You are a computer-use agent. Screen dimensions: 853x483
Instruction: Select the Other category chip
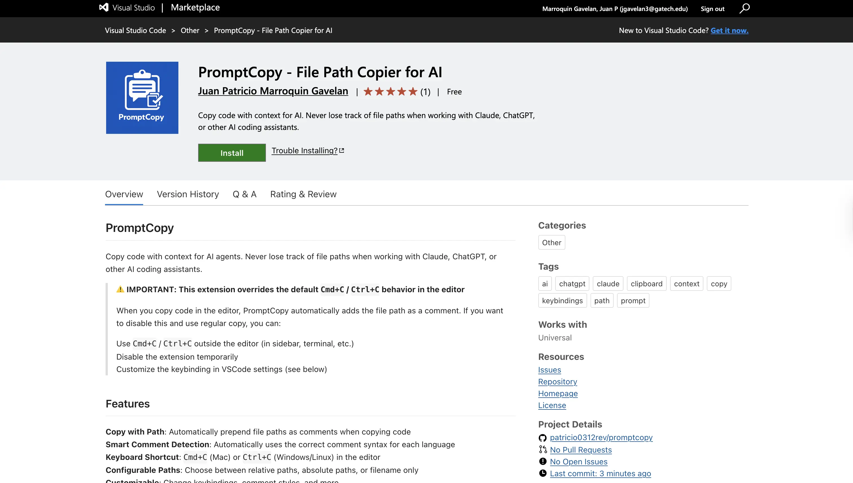tap(552, 243)
